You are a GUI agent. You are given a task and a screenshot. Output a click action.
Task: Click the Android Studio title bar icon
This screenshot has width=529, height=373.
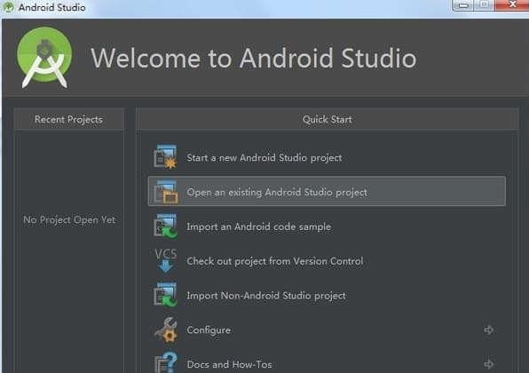tap(8, 7)
